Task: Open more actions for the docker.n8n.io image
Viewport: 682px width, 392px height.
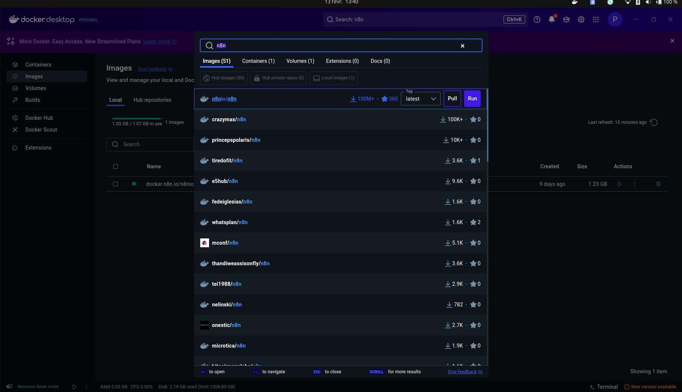Action: (635, 184)
